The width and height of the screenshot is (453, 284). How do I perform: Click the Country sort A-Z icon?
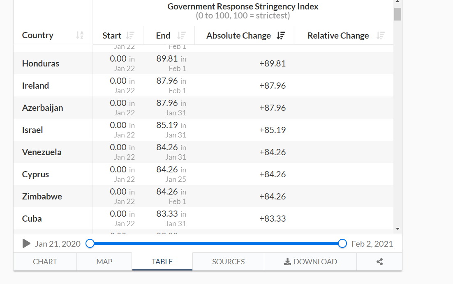tap(80, 36)
